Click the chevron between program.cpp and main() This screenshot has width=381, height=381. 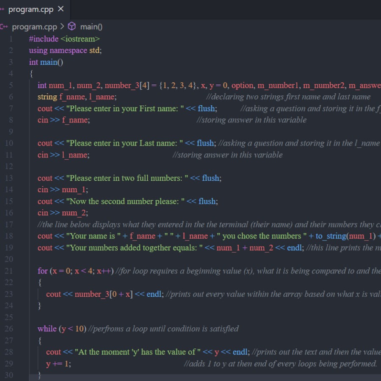point(62,26)
